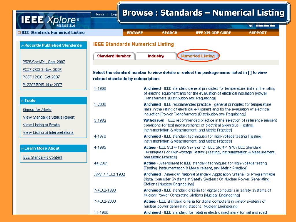Open standard 4a-2001

click(101, 163)
